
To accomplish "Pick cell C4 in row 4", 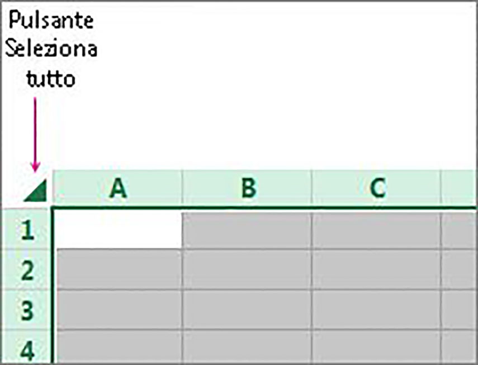I will tap(377, 348).
